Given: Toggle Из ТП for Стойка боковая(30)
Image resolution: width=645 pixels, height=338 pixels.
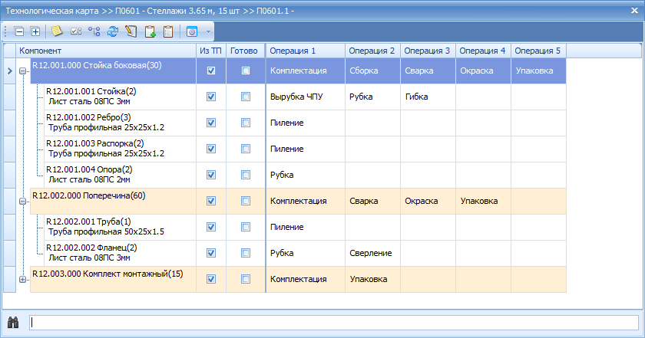Looking at the screenshot, I should click(211, 71).
